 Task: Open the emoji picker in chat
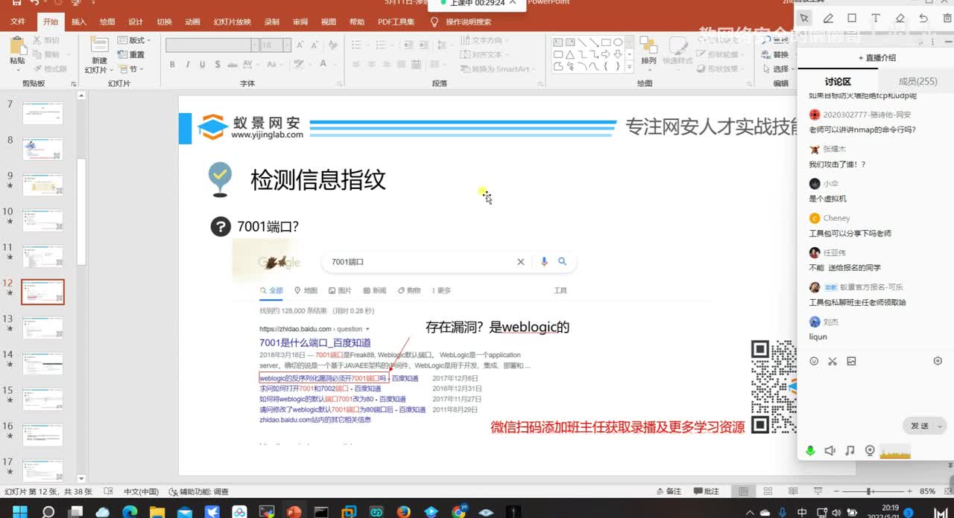pyautogui.click(x=814, y=361)
